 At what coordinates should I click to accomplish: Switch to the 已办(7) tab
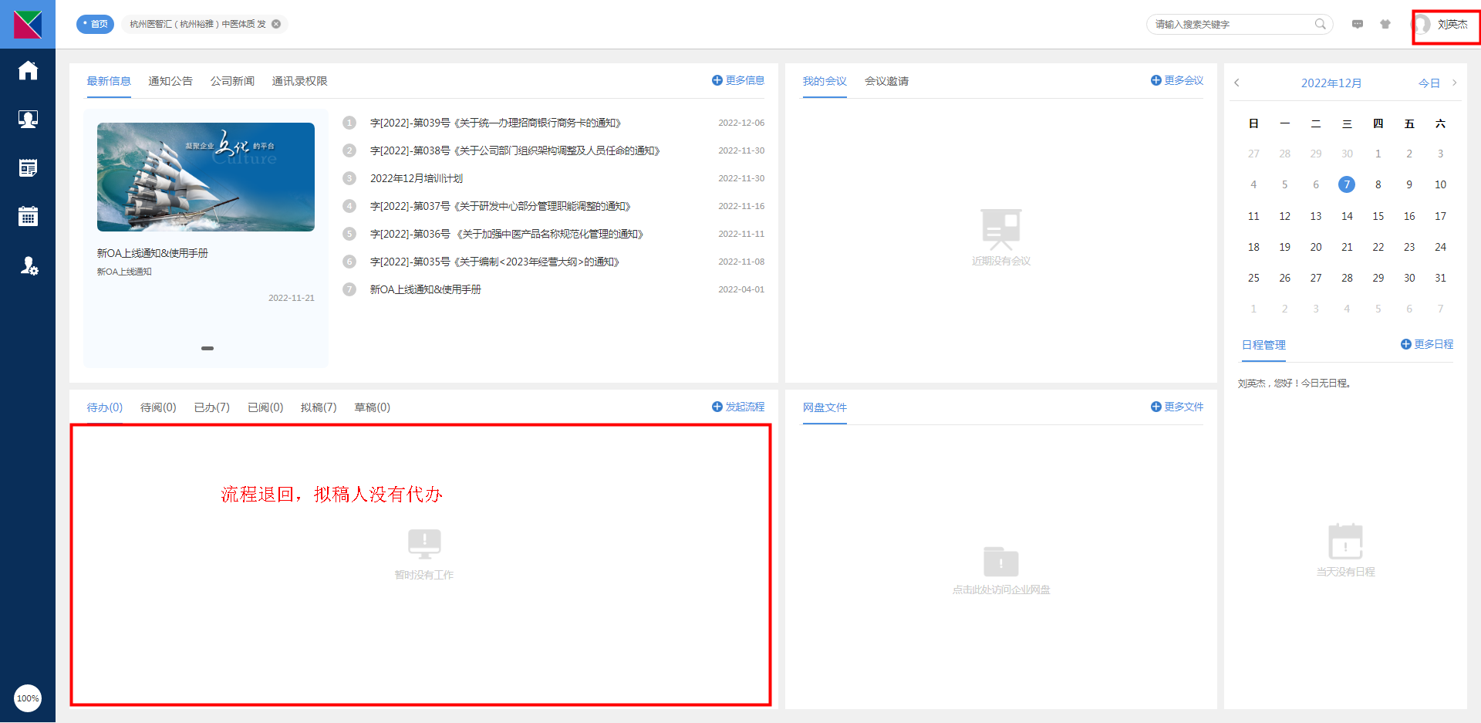[211, 407]
